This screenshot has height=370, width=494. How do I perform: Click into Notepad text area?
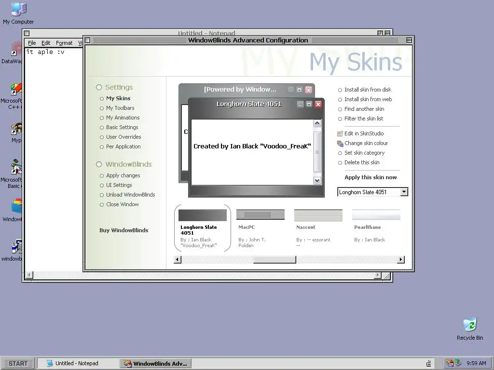tap(54, 159)
